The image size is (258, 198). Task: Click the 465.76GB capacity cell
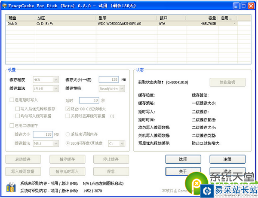tap(208, 24)
